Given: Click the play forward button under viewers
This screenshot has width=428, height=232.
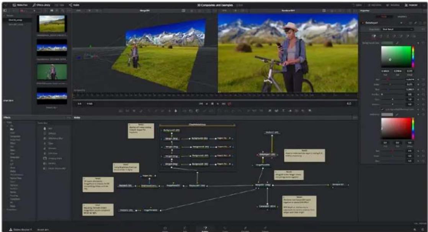Looking at the screenshot, I should tap(217, 104).
